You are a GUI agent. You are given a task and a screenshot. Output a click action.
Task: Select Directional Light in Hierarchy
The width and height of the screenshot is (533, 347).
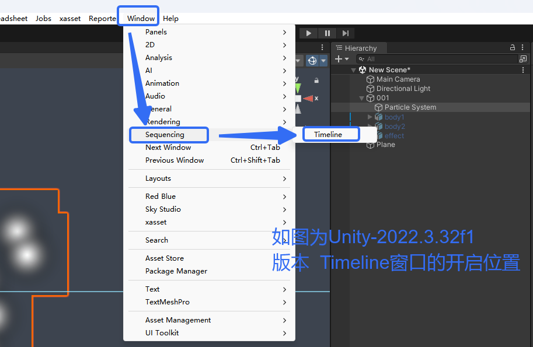(403, 89)
